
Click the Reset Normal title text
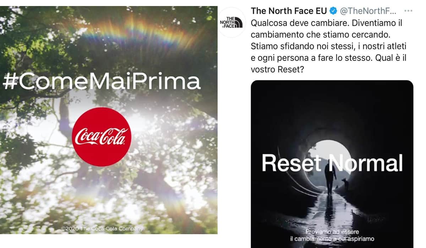[x=332, y=163]
